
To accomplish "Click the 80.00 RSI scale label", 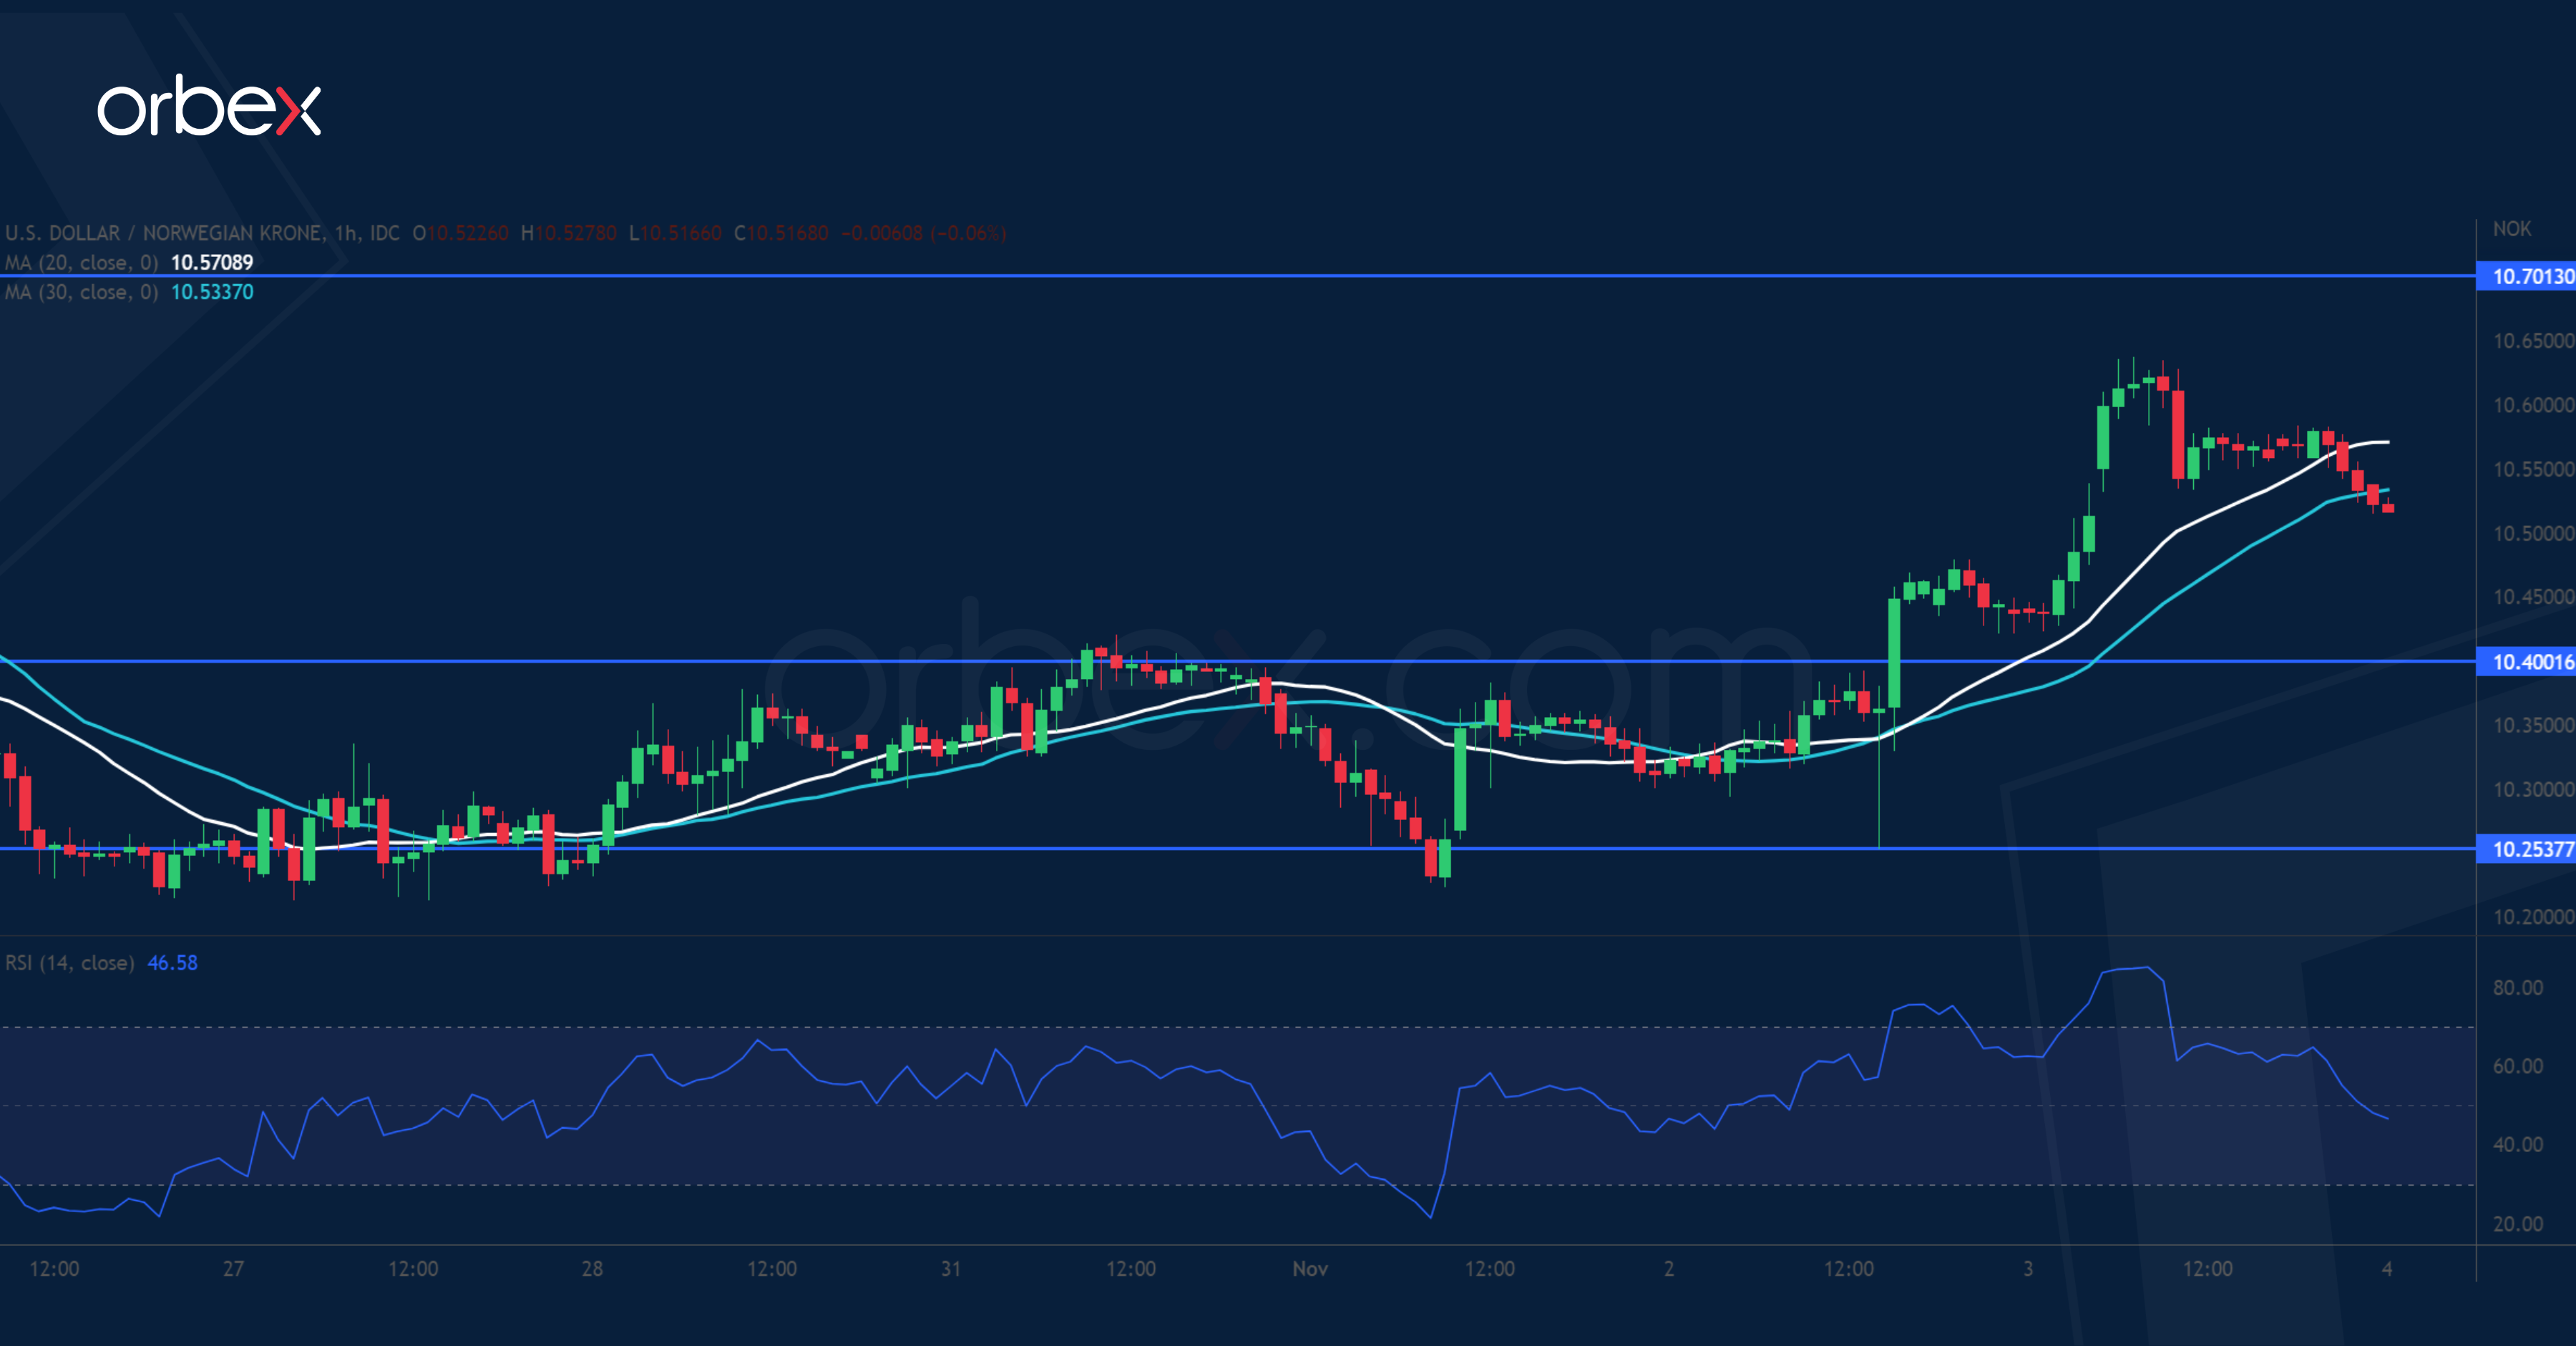I will [x=2517, y=987].
